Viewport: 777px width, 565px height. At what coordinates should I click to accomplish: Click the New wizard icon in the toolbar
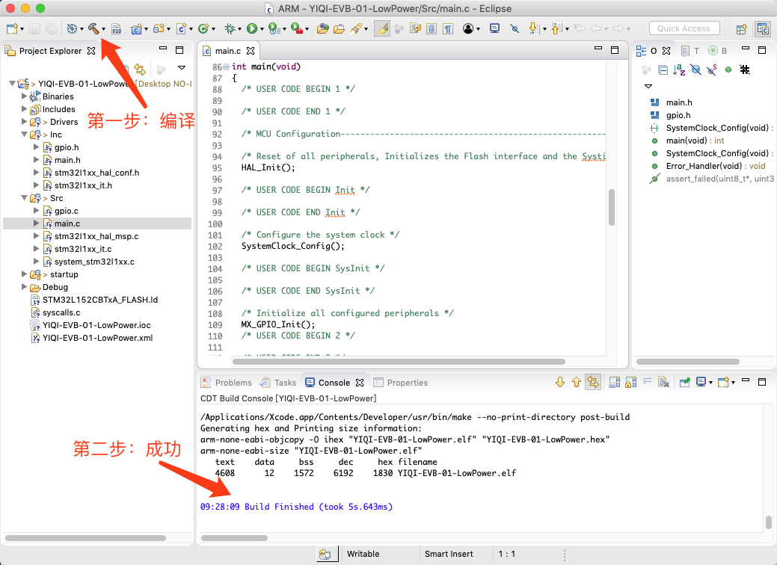(13, 28)
